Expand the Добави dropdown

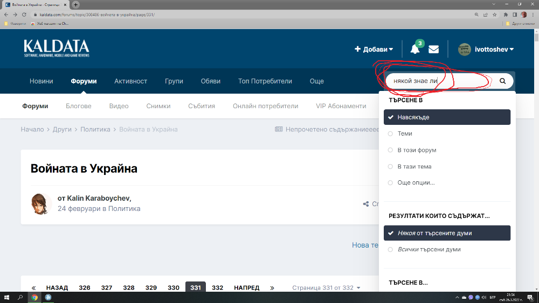coord(374,50)
